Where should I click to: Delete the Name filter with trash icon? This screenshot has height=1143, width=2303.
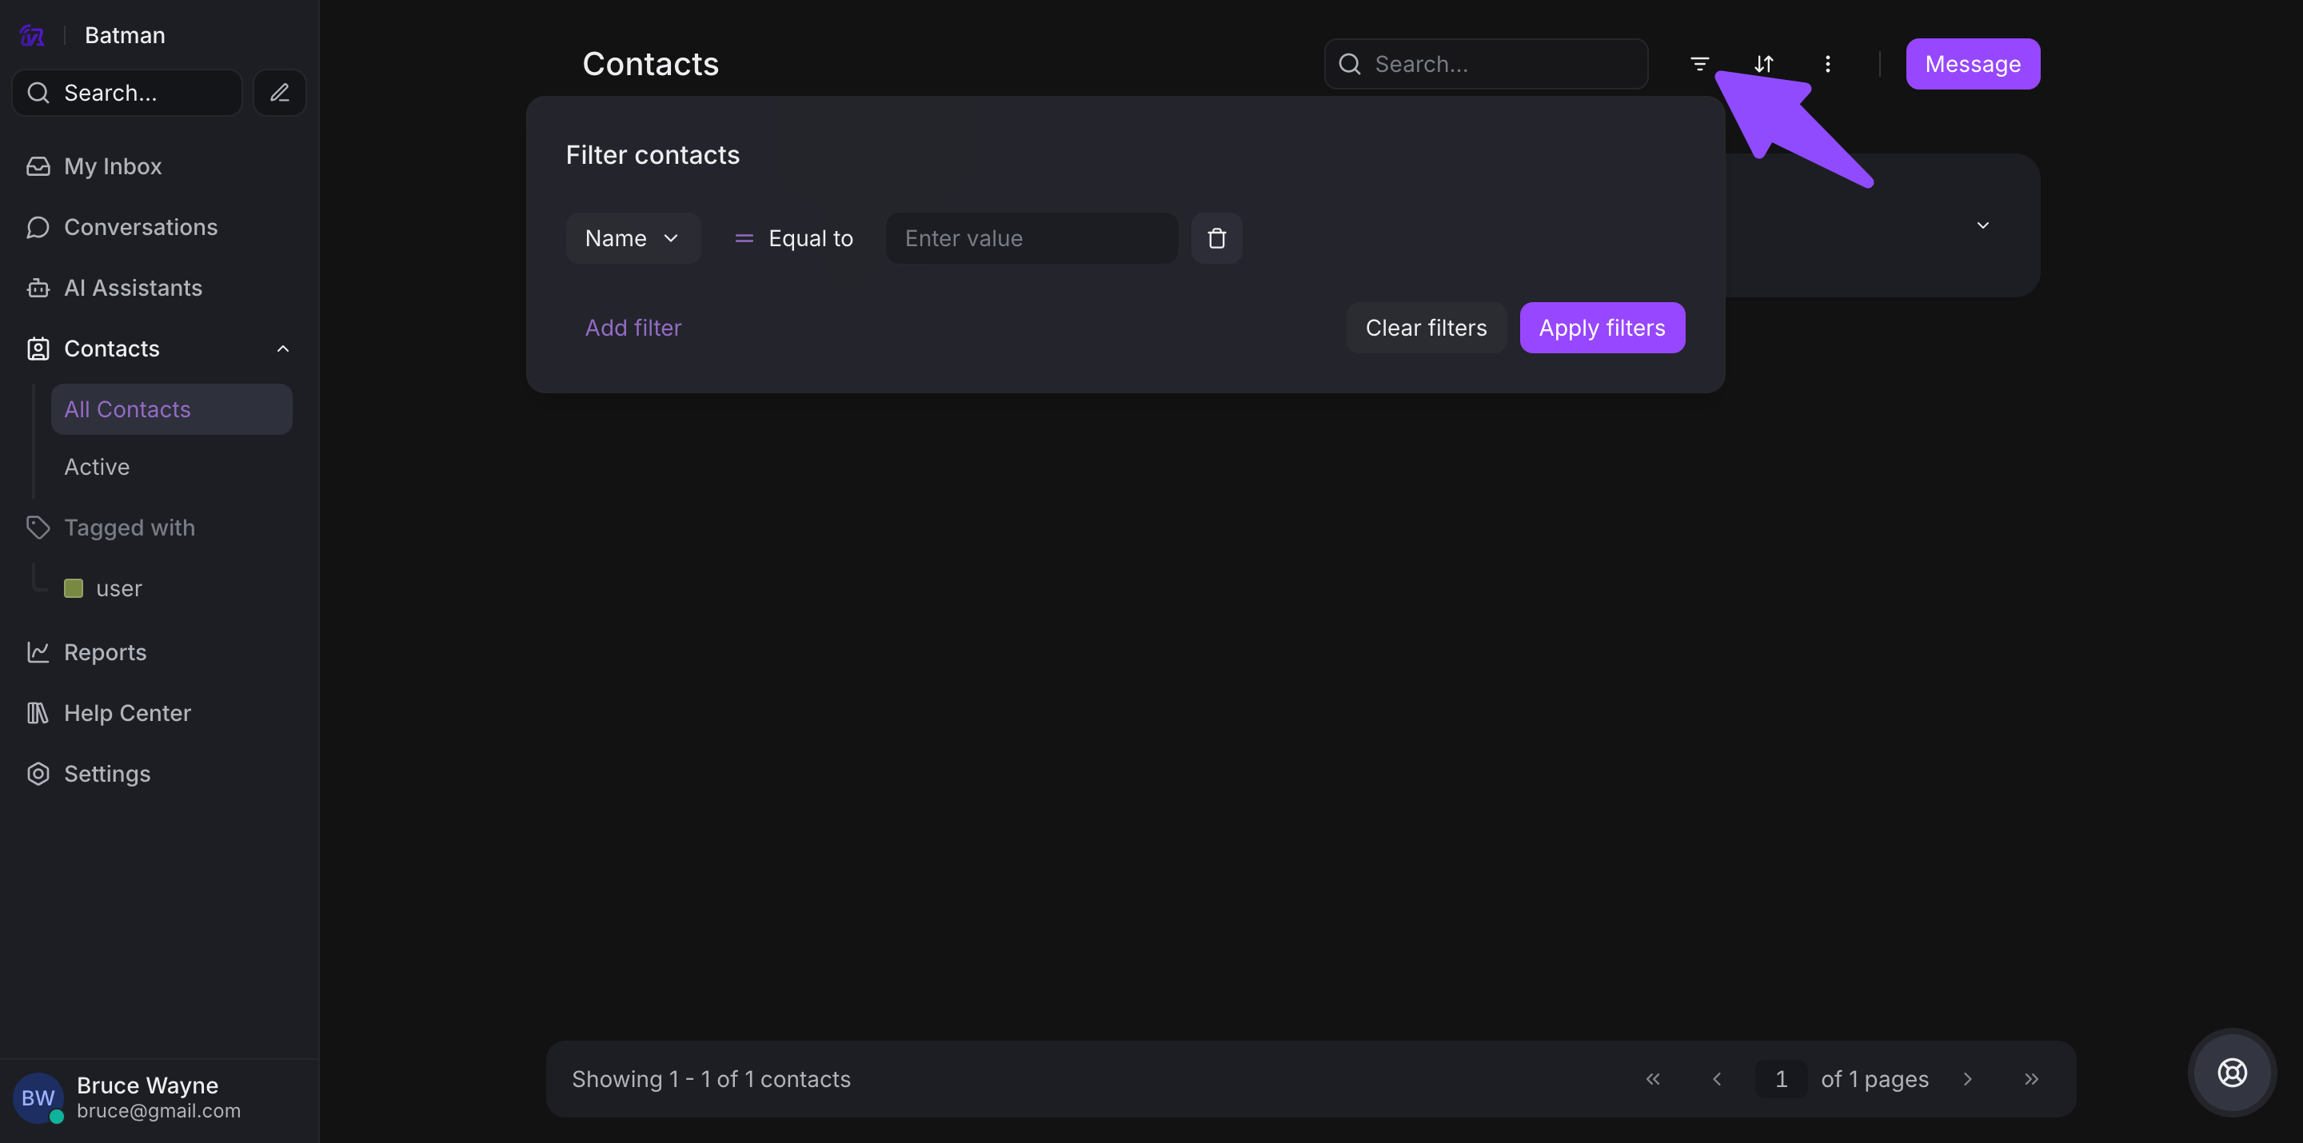(1215, 239)
